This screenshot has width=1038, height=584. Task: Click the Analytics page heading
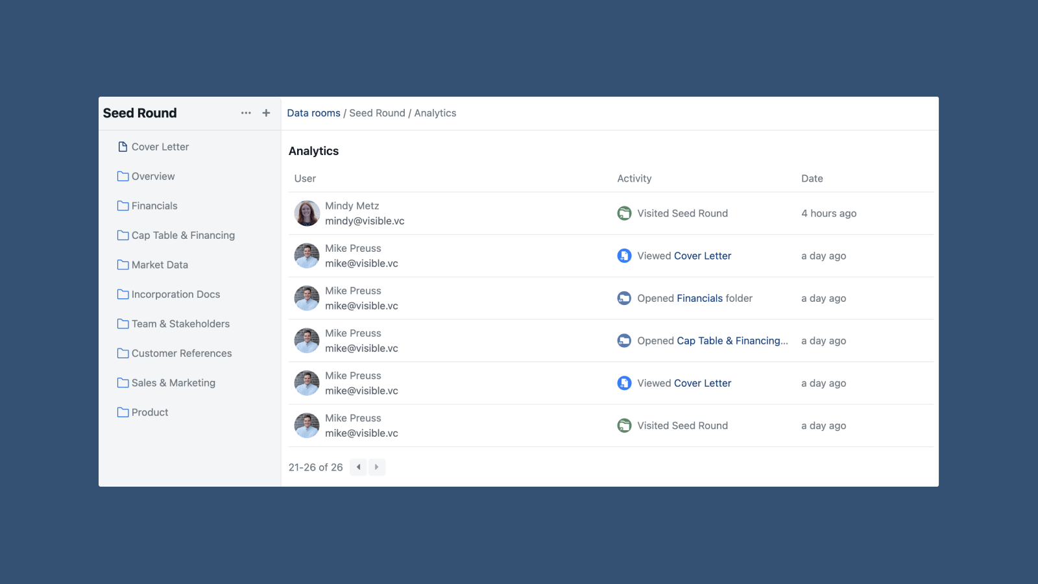click(x=313, y=151)
